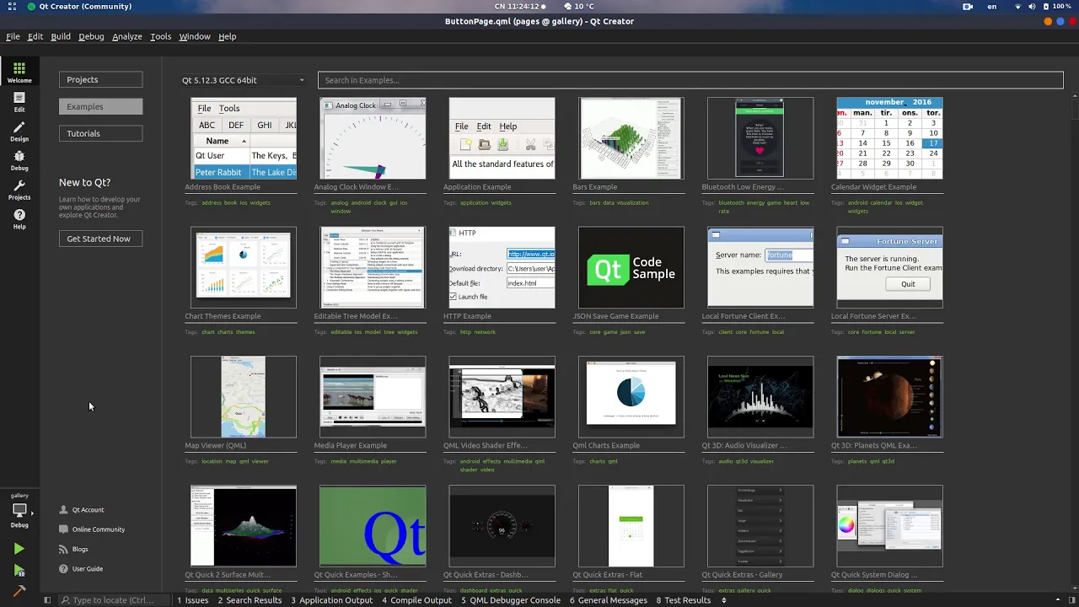Open the Ubuntu activities grid icon
This screenshot has height=607, width=1079.
click(x=12, y=6)
